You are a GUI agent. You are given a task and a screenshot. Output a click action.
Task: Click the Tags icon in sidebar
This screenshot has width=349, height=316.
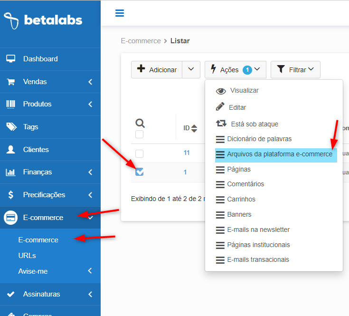pyautogui.click(x=10, y=127)
